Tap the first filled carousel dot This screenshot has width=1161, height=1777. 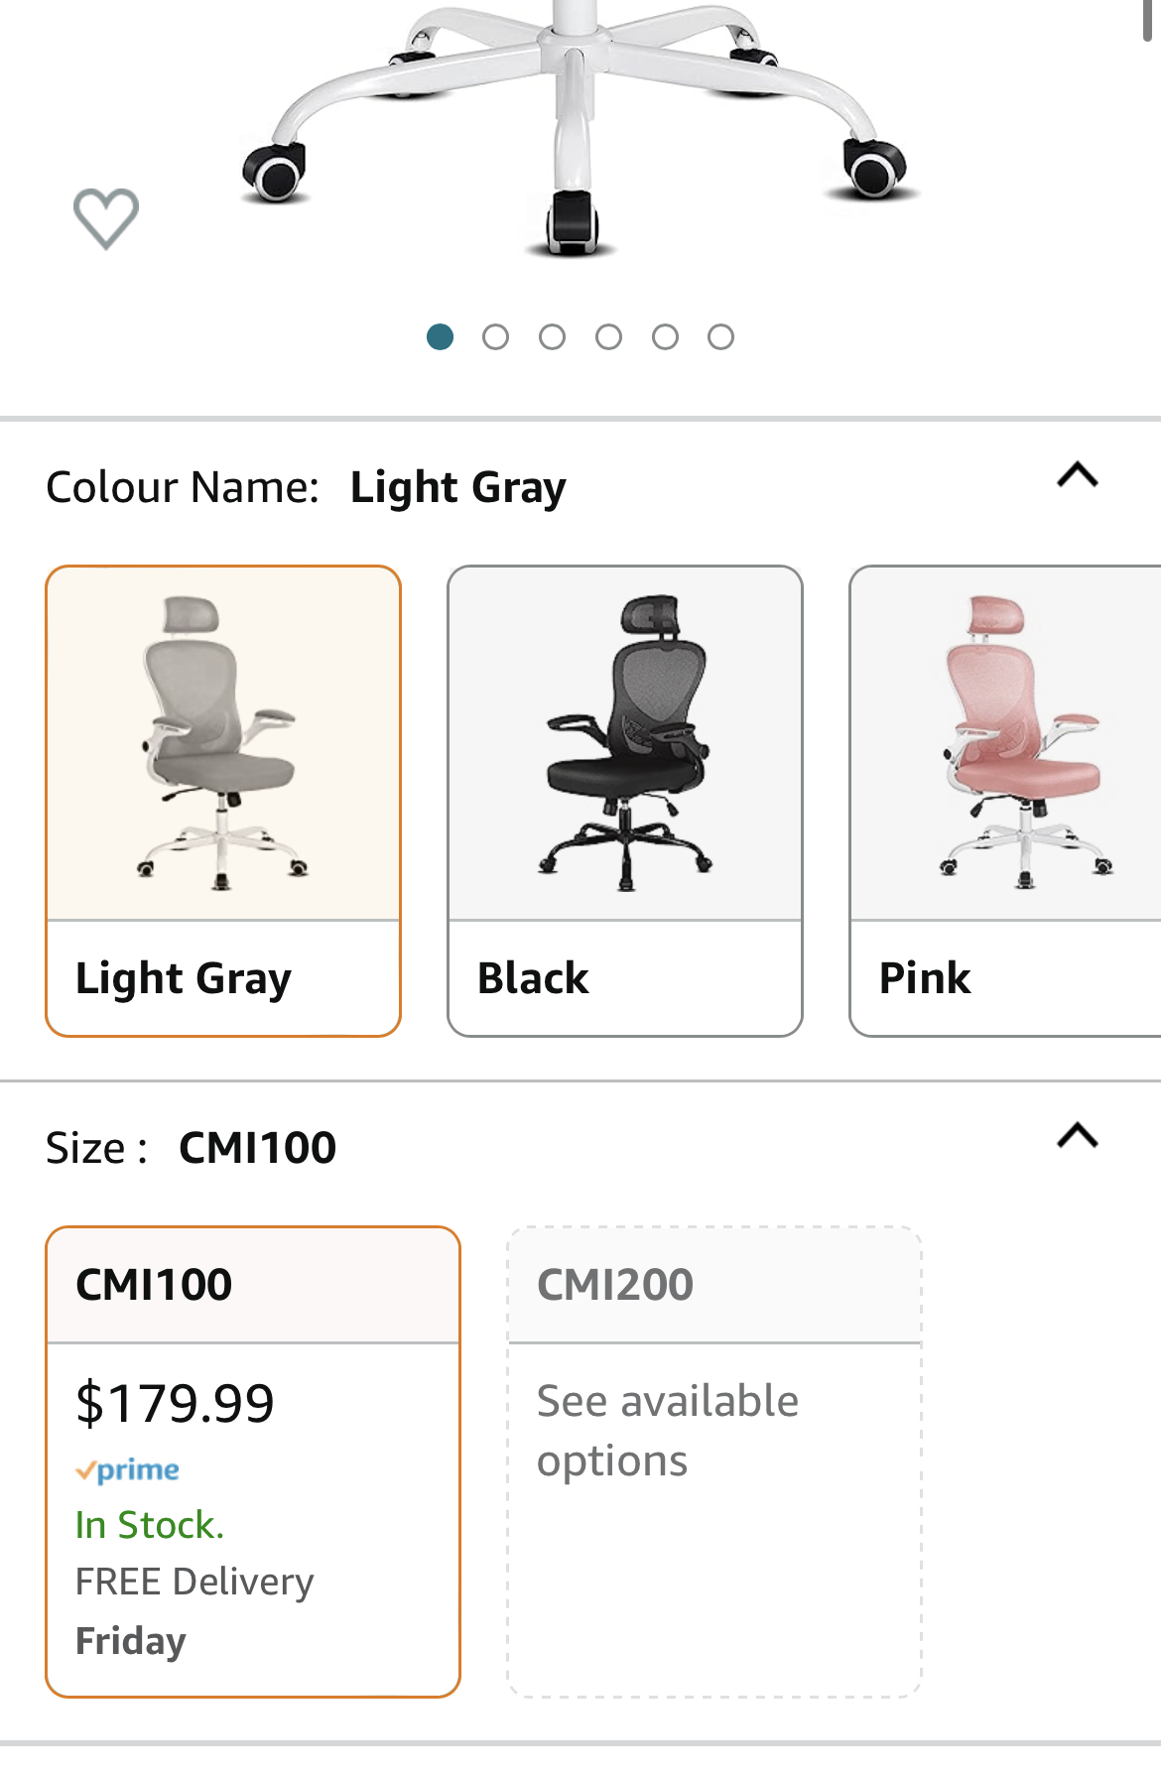pos(440,337)
